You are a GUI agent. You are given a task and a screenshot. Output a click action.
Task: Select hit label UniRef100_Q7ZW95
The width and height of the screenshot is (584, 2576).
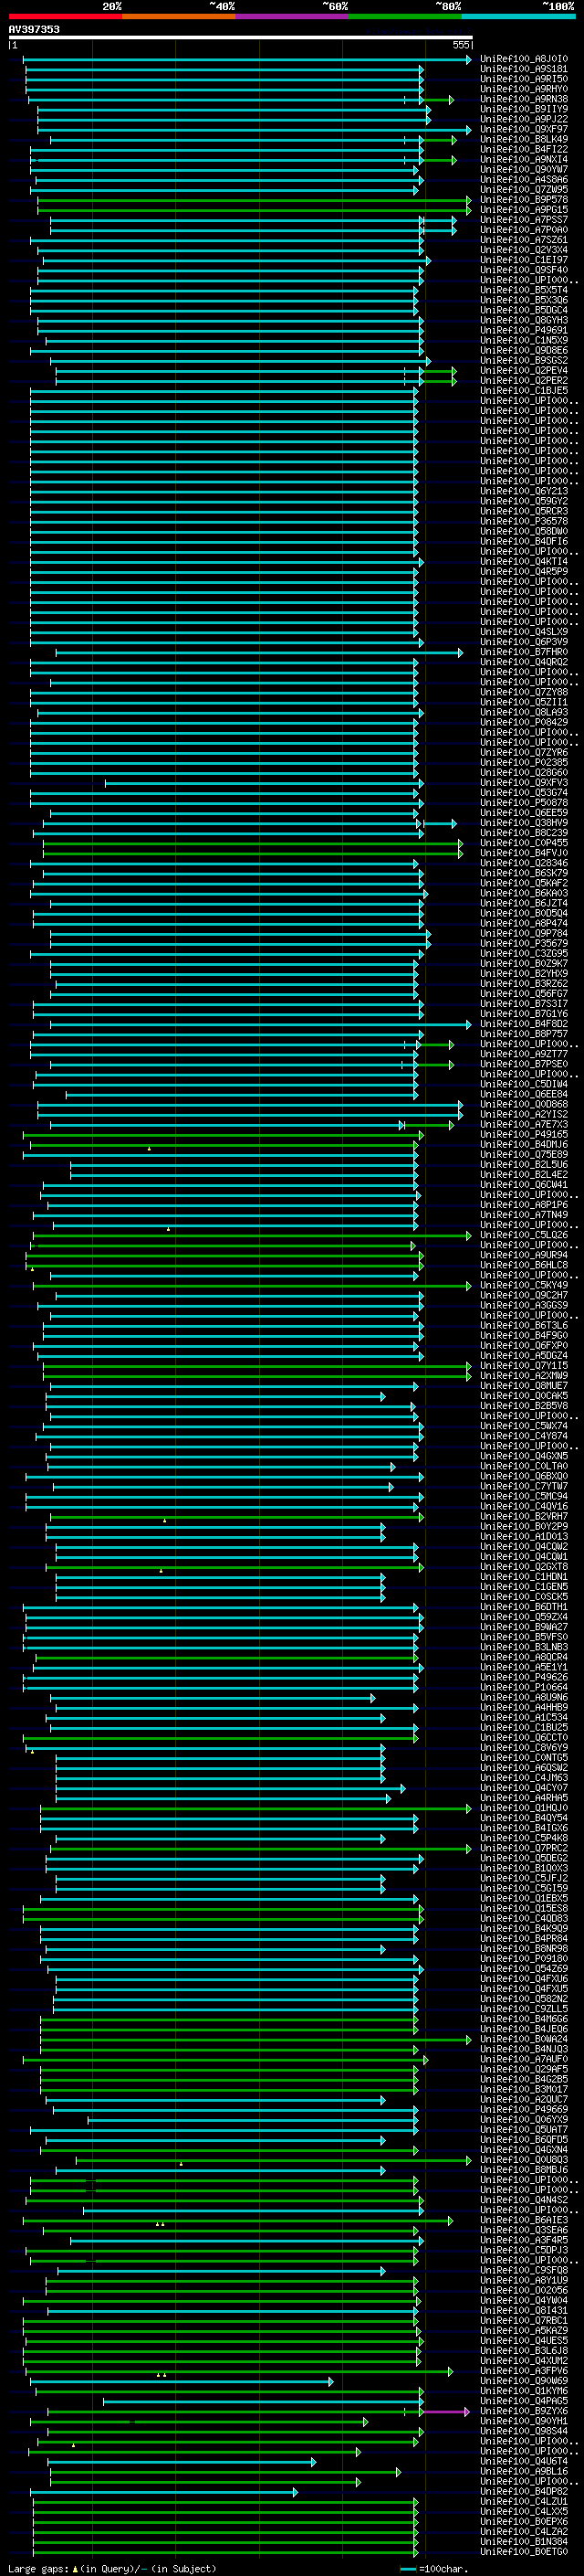(x=524, y=189)
